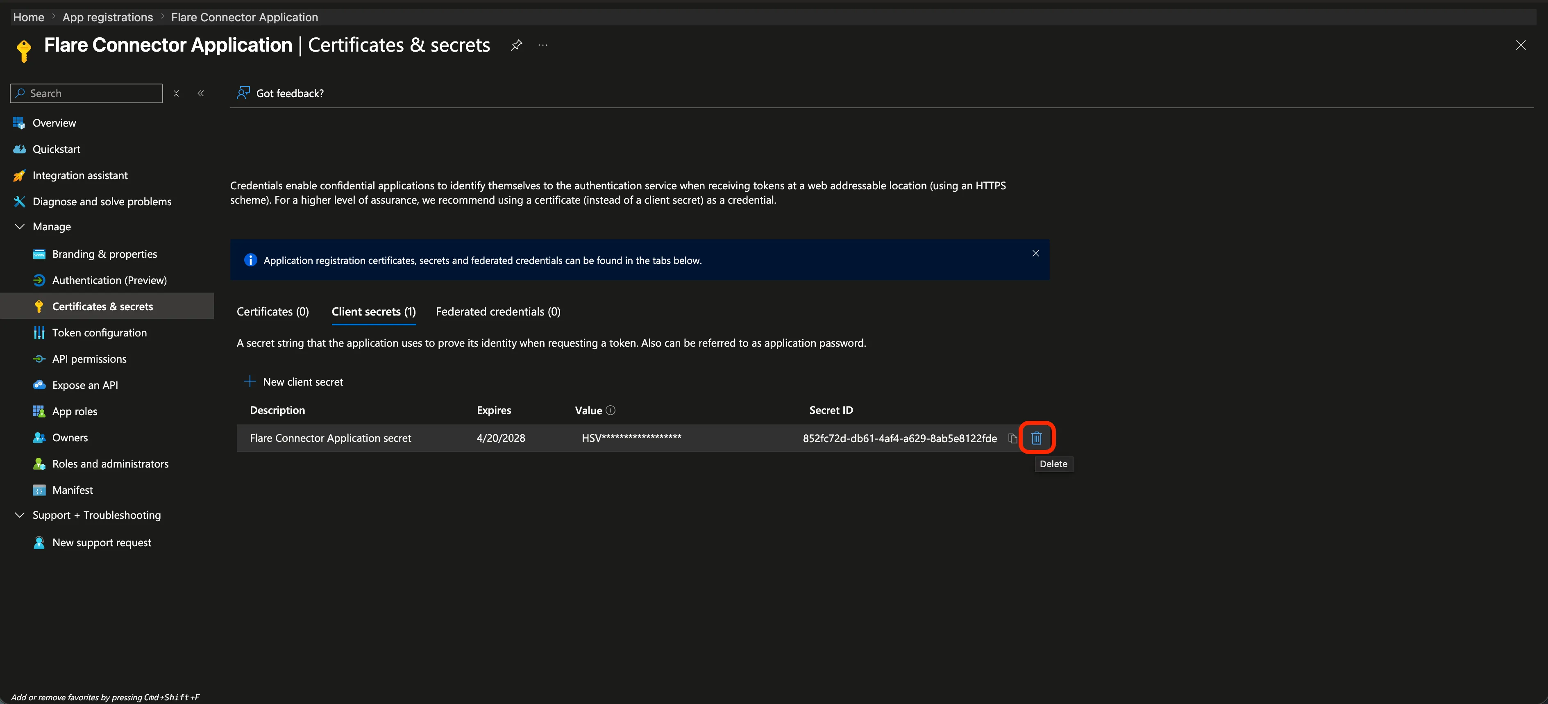Copy the Secret ID to clipboard
1548x704 pixels.
click(1012, 438)
